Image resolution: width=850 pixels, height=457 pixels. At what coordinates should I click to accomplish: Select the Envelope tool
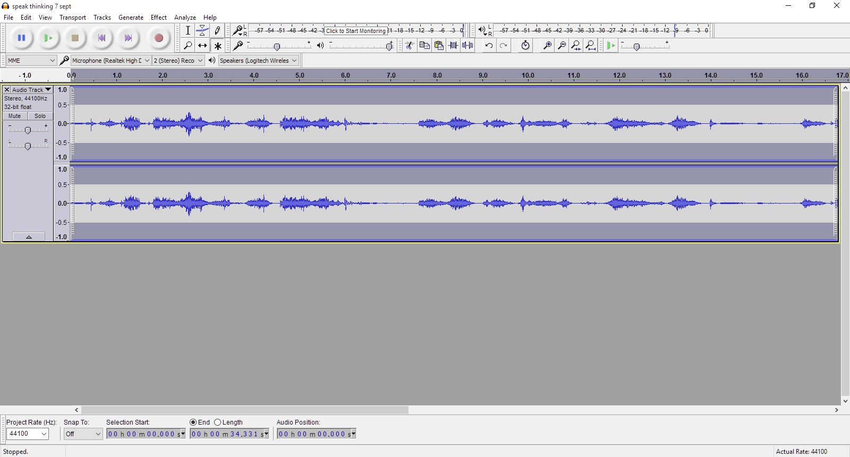(x=202, y=30)
